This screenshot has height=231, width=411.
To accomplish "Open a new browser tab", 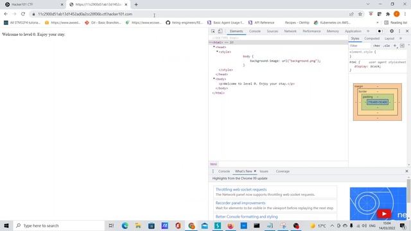I will pyautogui.click(x=136, y=4).
